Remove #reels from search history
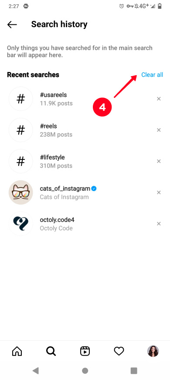The height and width of the screenshot is (380, 170). point(159,130)
